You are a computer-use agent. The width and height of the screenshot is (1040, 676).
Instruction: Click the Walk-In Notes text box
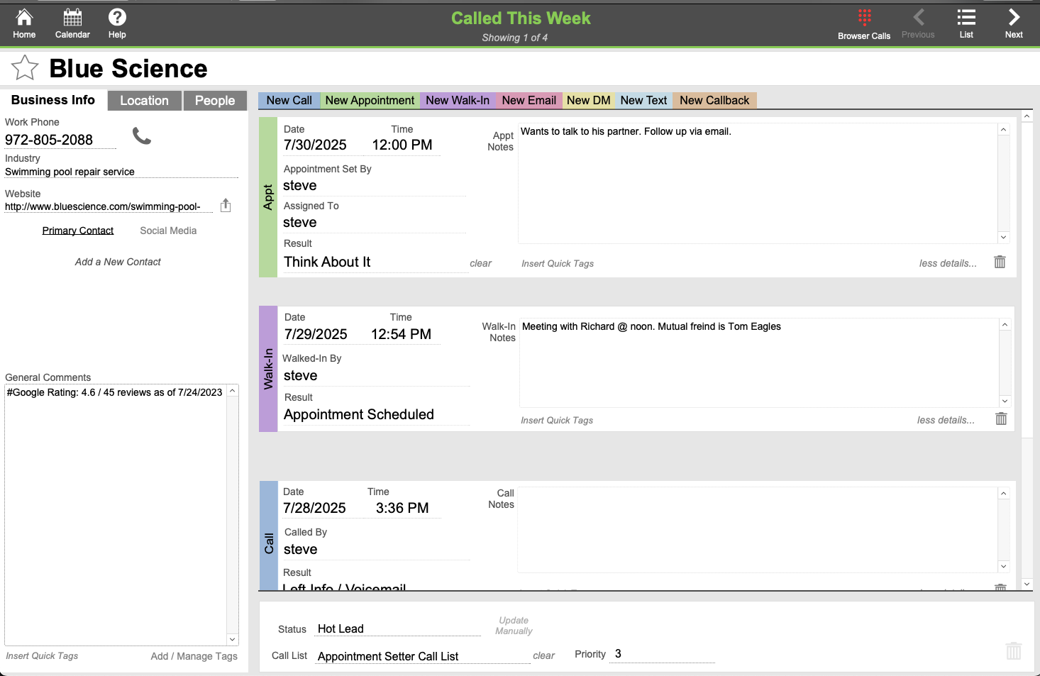(x=759, y=362)
